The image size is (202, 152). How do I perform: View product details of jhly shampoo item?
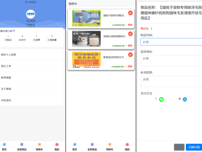point(118,46)
